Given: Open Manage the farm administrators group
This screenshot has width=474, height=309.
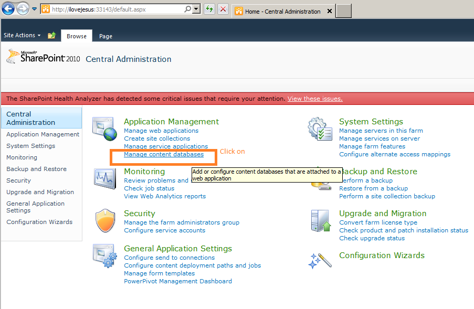Looking at the screenshot, I should (x=182, y=222).
